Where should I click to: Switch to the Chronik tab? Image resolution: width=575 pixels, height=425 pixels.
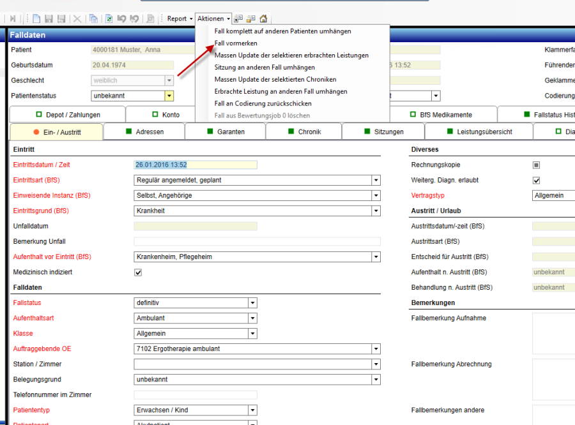[x=303, y=132]
